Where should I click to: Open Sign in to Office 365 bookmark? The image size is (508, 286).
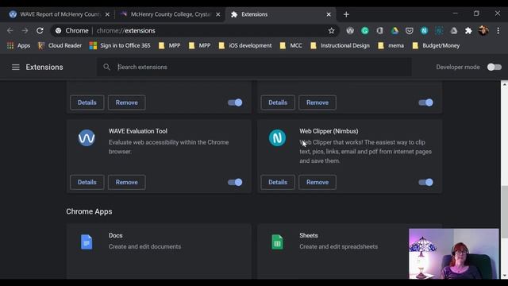click(120, 46)
